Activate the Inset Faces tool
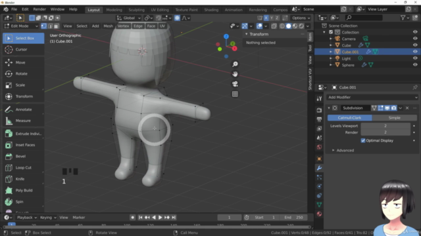The image size is (421, 236). coord(24,145)
